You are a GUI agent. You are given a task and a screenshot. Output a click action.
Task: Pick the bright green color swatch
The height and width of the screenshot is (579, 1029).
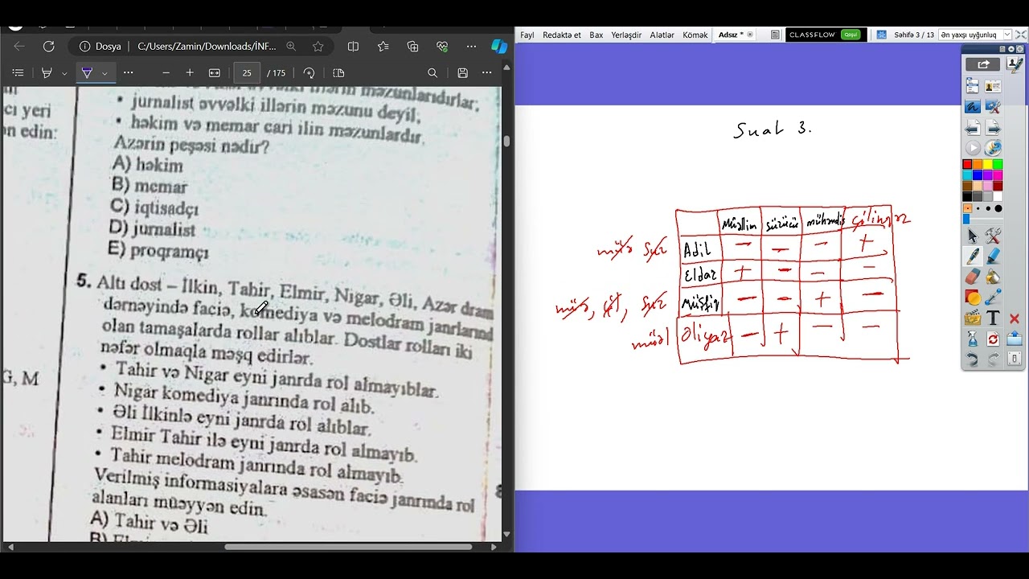[x=998, y=164]
